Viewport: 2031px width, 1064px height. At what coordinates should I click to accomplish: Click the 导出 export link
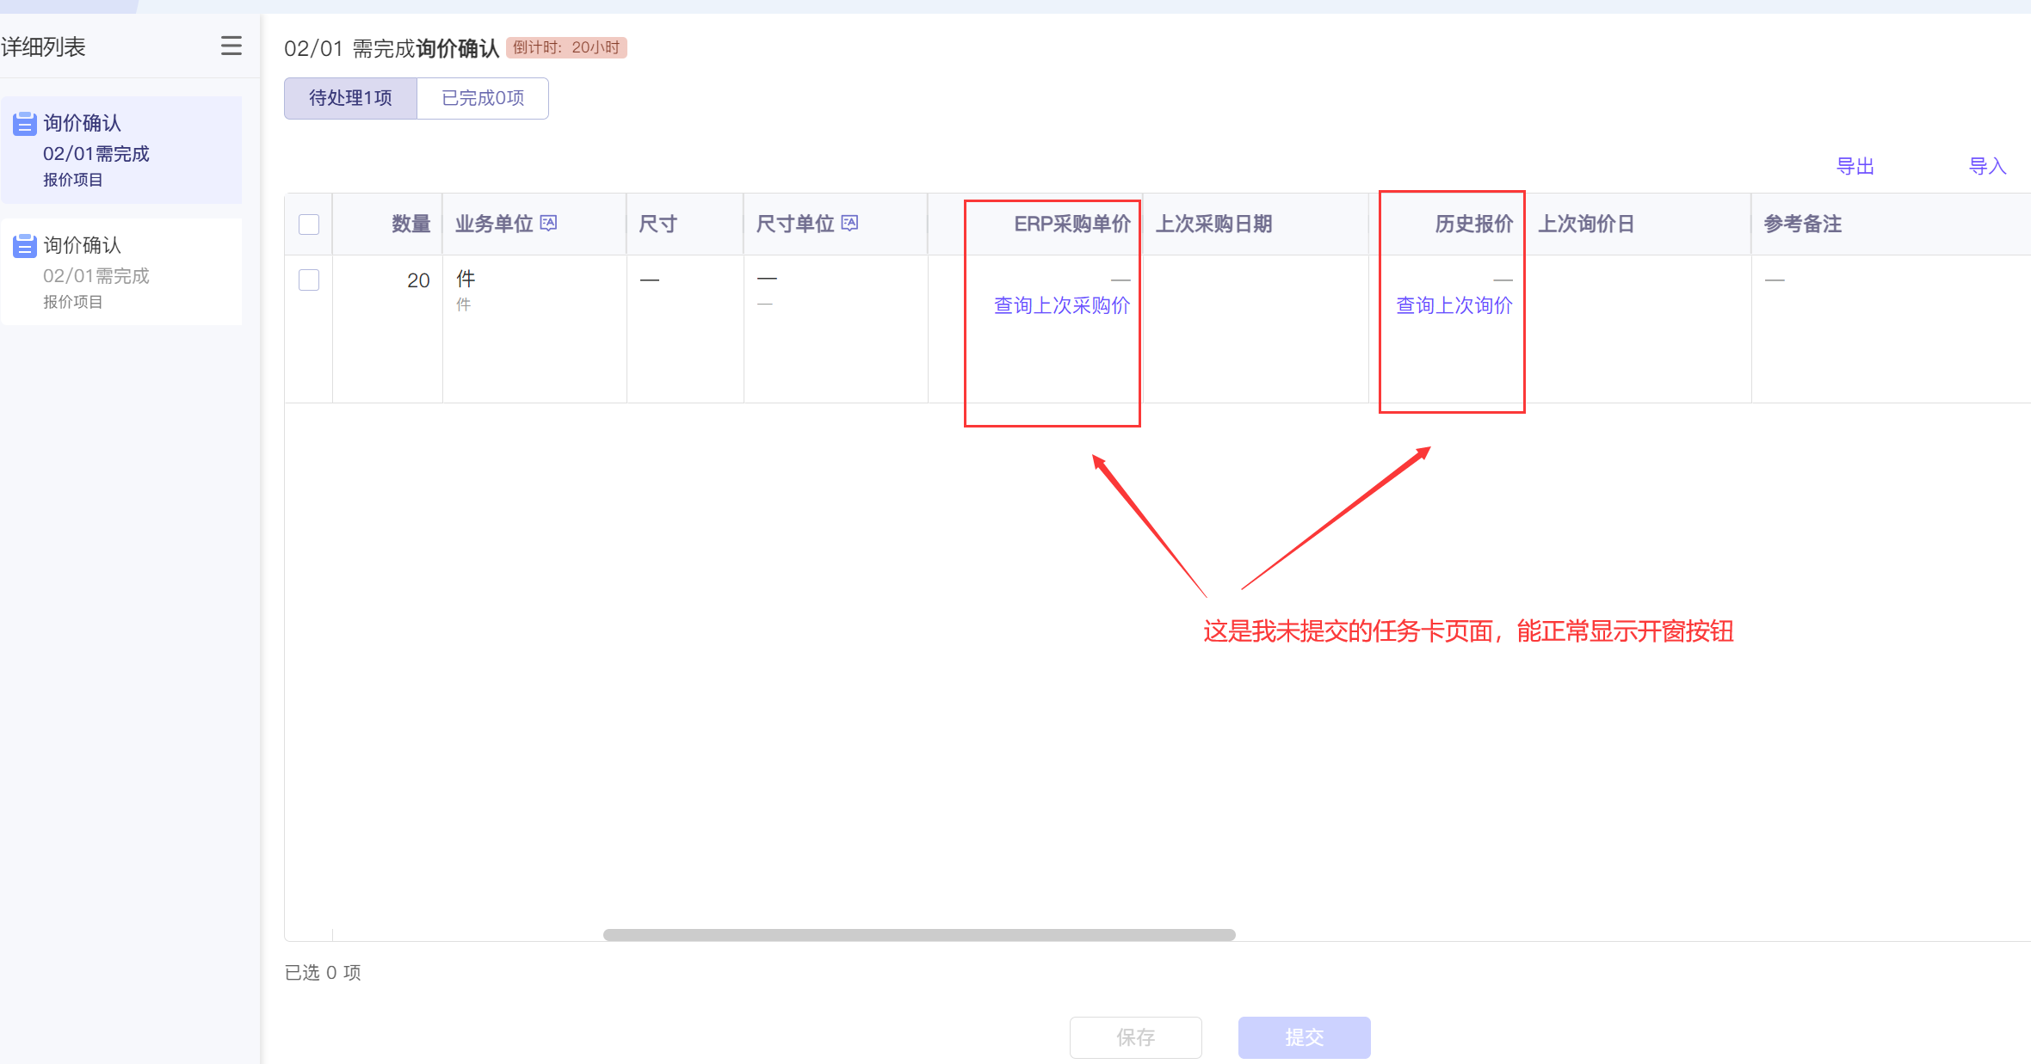[1855, 166]
